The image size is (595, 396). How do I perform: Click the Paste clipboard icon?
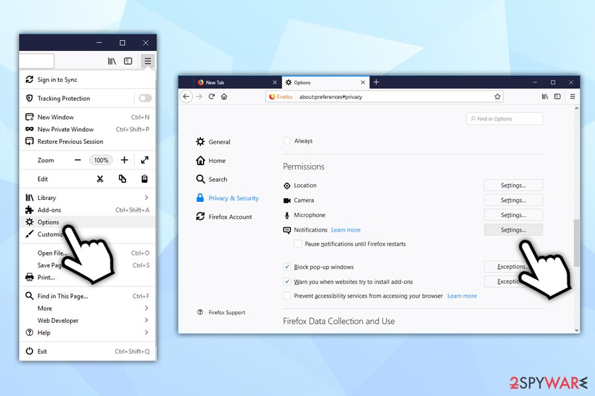145,179
